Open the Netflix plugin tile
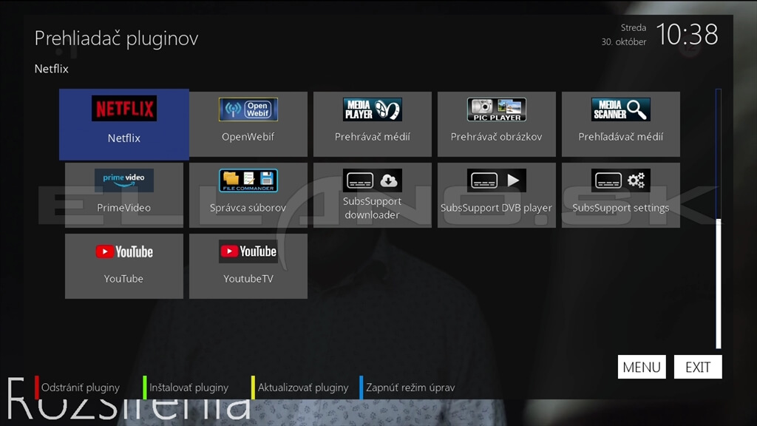 coord(124,124)
